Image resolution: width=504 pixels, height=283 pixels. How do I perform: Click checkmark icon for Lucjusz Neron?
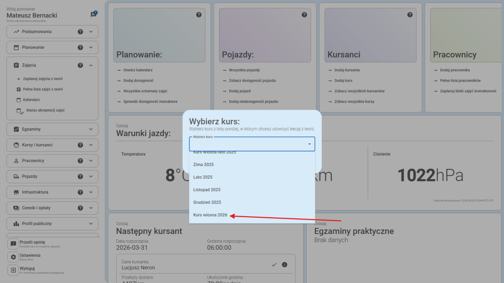coord(274,265)
